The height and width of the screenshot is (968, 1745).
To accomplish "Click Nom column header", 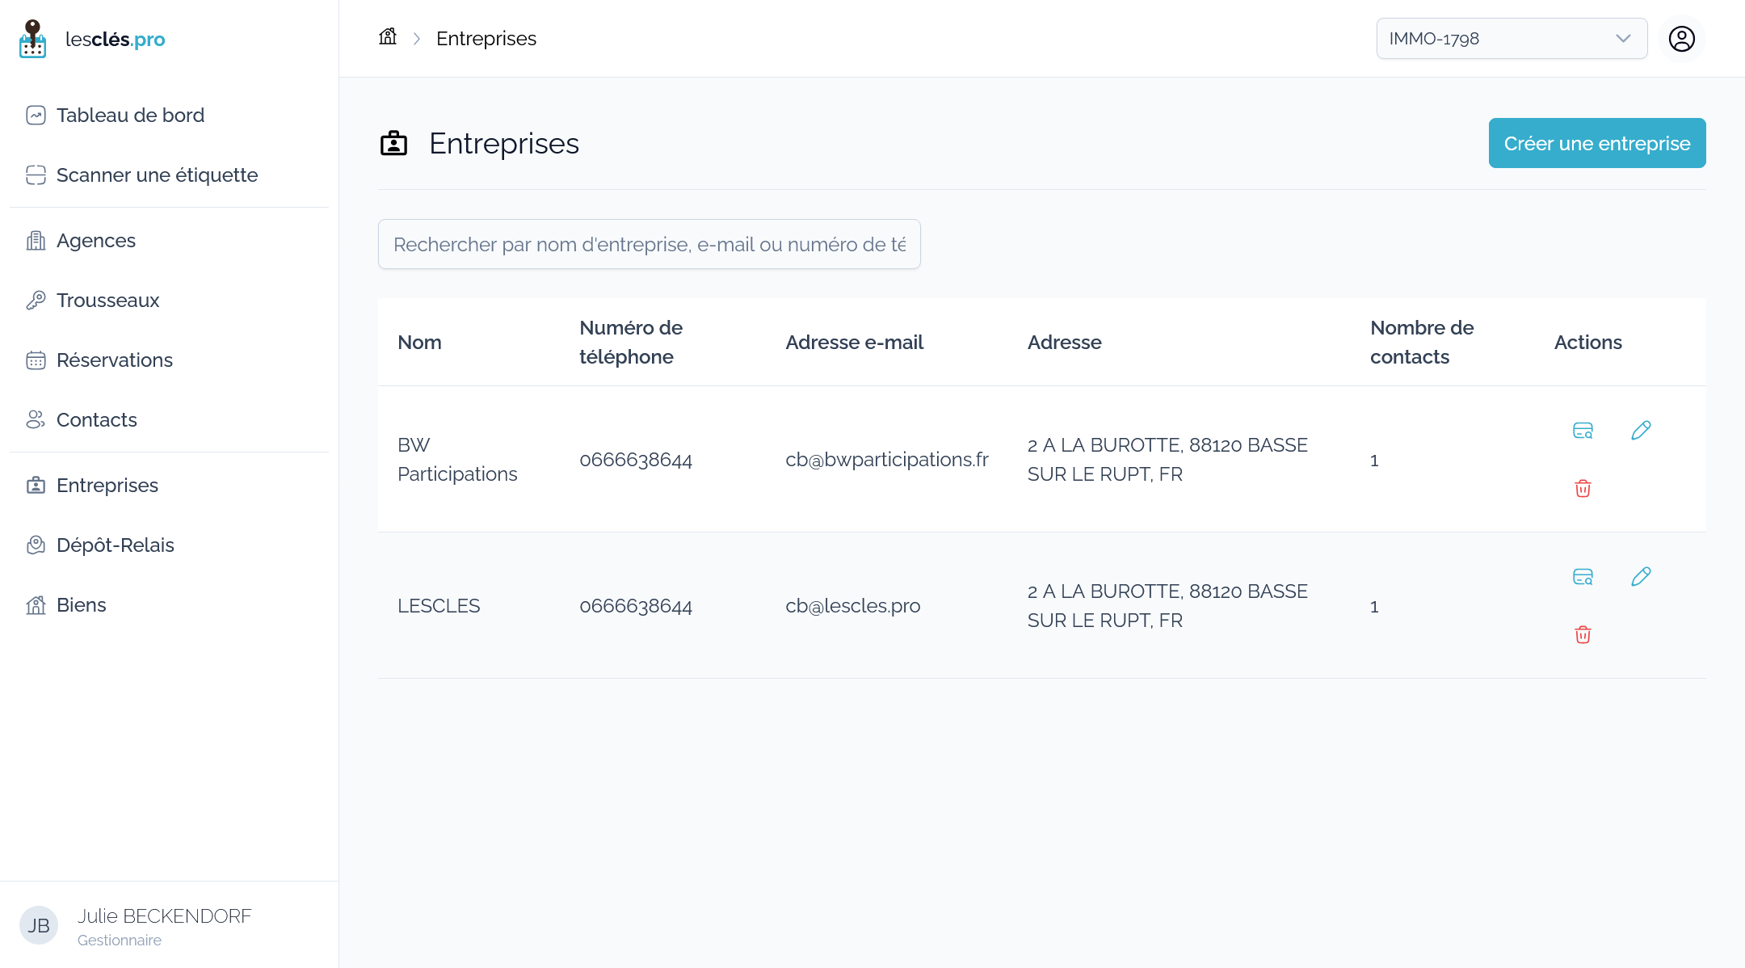I will 419,343.
